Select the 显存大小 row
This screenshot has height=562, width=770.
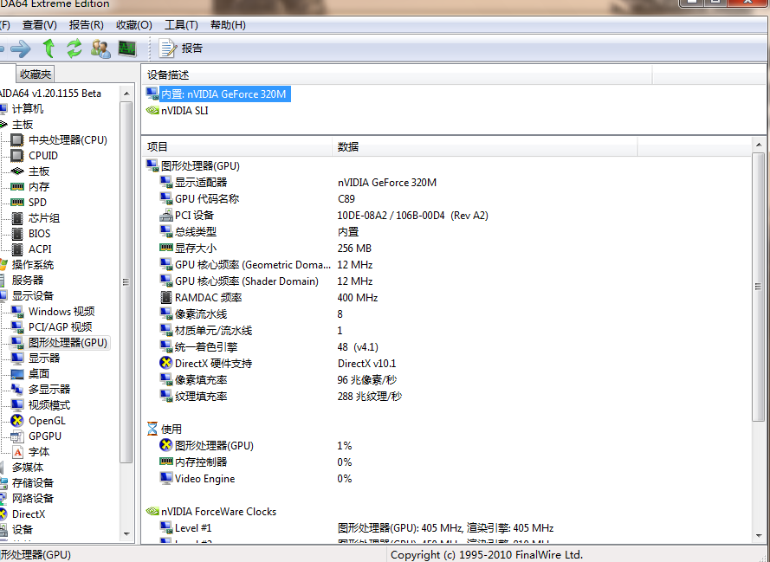(446, 249)
